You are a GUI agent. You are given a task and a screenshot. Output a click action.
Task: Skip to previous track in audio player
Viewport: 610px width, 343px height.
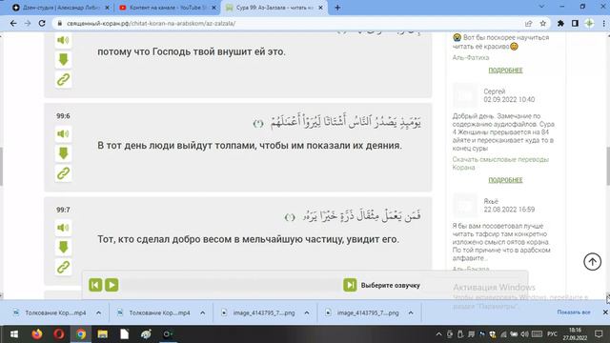pos(95,285)
